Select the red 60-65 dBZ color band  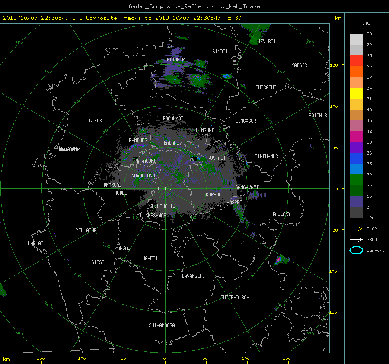[x=356, y=61]
